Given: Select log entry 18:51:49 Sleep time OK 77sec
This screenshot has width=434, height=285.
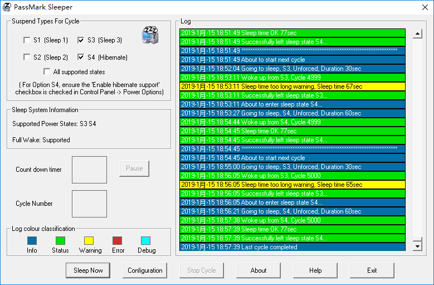Looking at the screenshot, I should tap(292, 33).
